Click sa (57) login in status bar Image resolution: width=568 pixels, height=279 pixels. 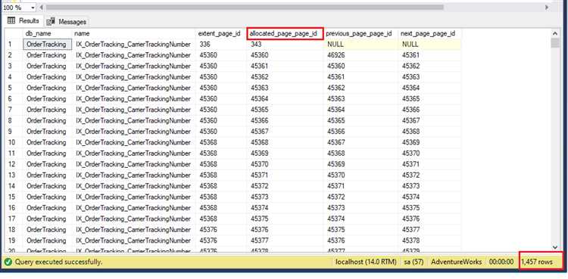tap(414, 262)
